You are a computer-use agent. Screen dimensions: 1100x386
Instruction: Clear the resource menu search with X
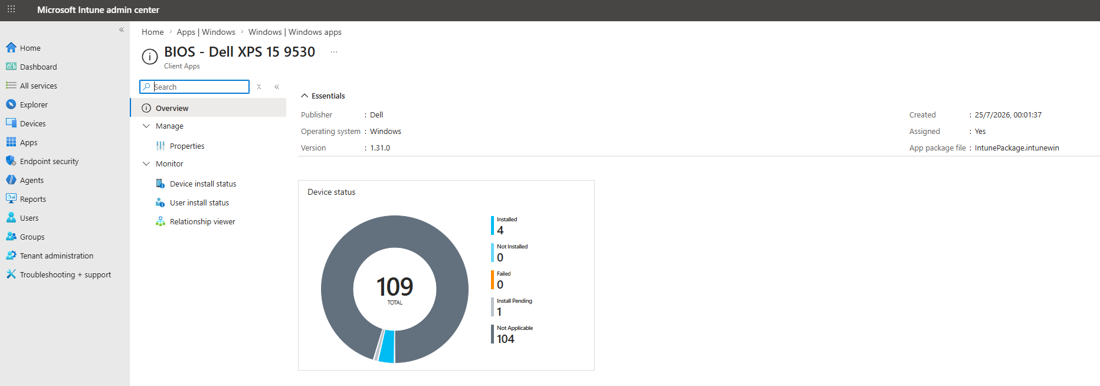tap(259, 87)
